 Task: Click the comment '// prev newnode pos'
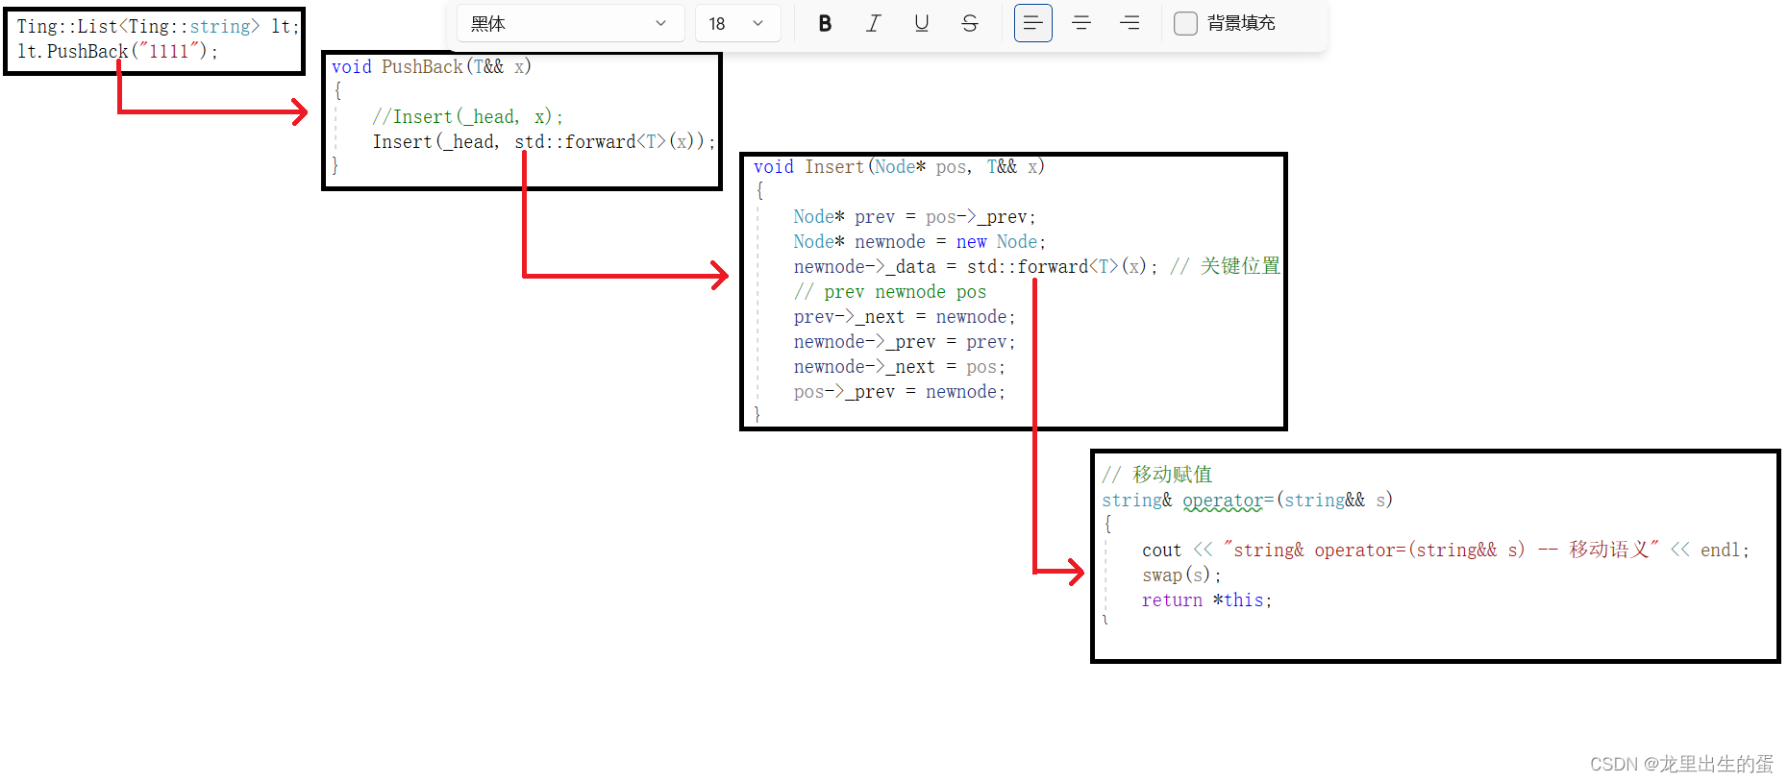point(889,292)
